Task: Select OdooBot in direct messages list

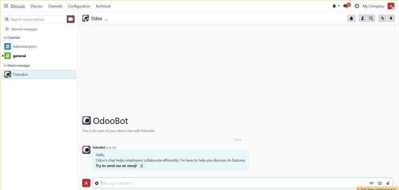Action: tap(39, 74)
